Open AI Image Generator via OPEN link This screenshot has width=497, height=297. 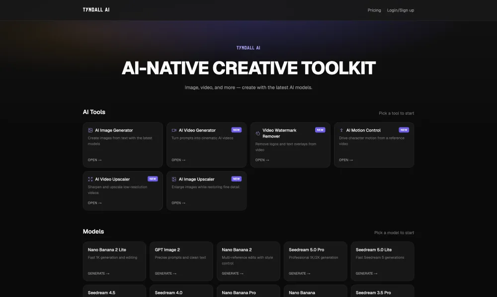point(95,160)
